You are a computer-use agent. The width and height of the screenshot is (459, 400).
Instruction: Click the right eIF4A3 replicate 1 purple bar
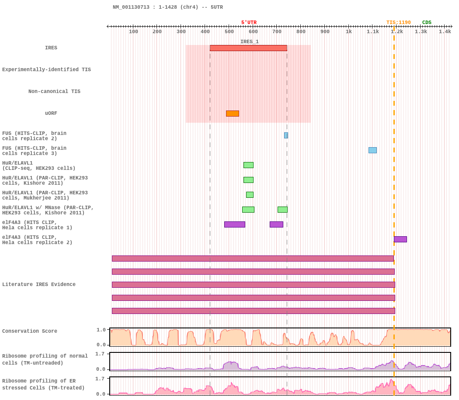(276, 224)
